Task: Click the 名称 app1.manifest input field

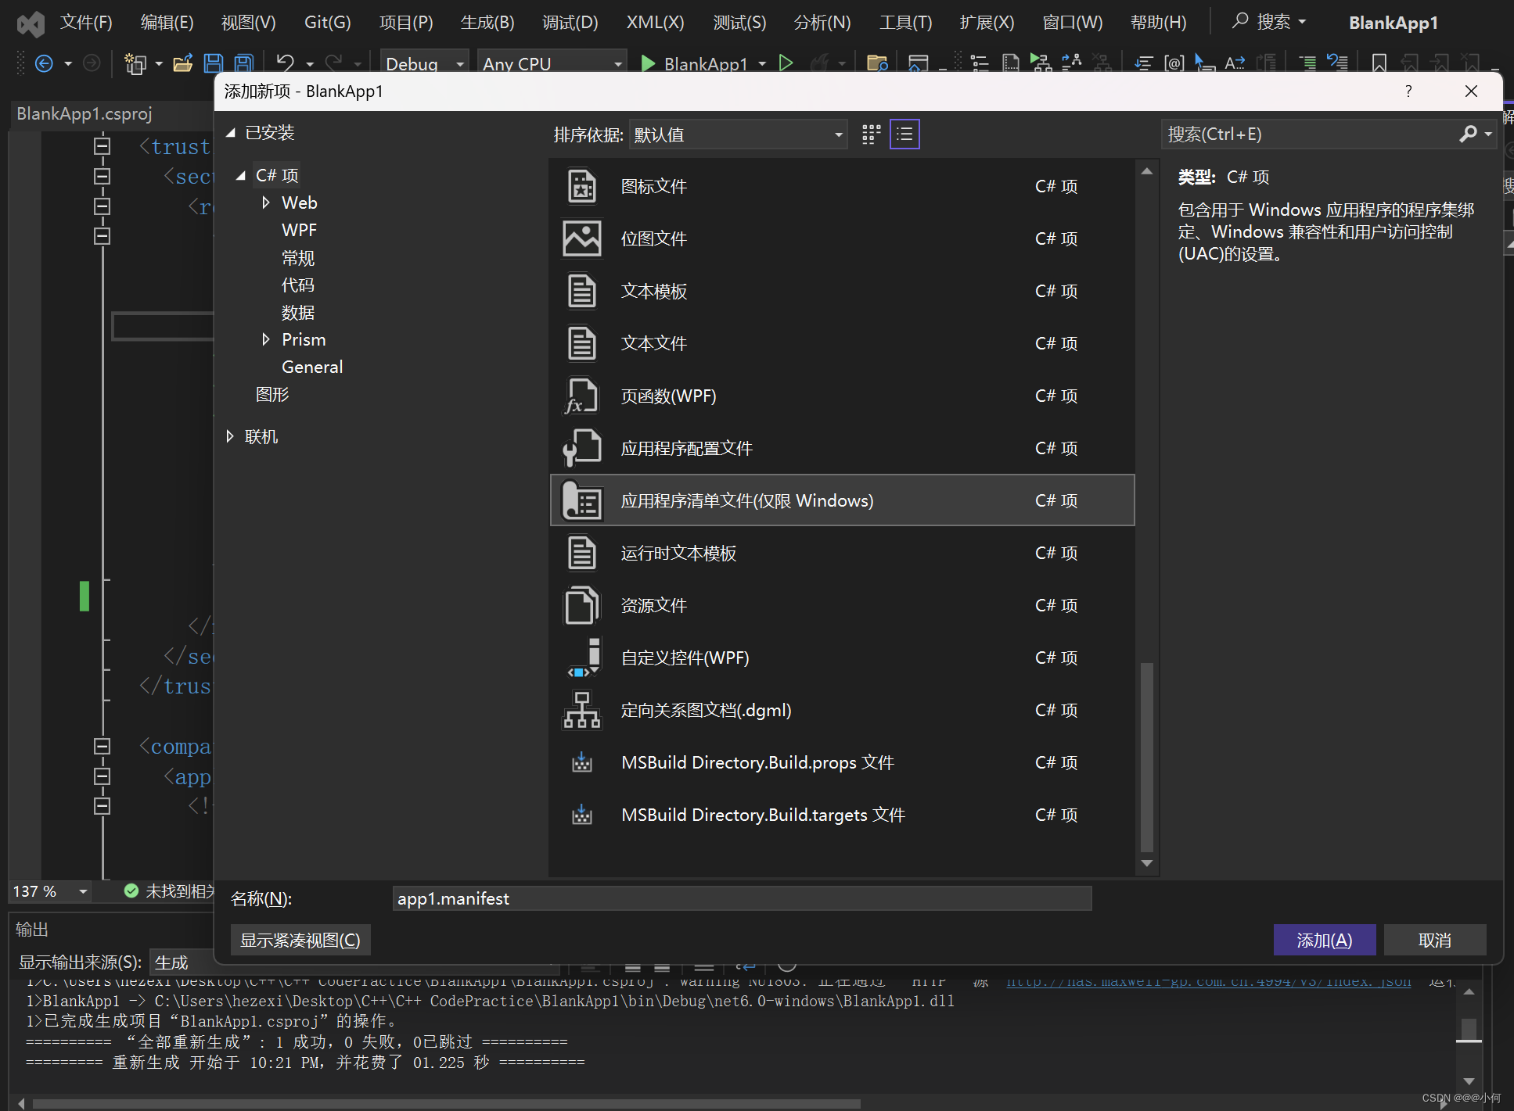Action: pyautogui.click(x=742, y=898)
